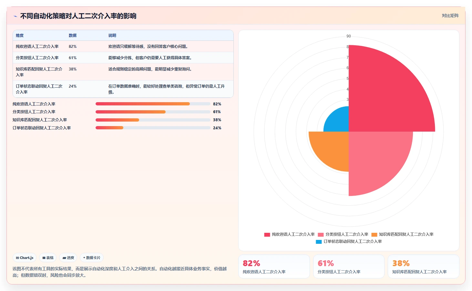Click table cell 纯欢迎语人工二次介入率
The height and width of the screenshot is (291, 472).
coord(37,47)
